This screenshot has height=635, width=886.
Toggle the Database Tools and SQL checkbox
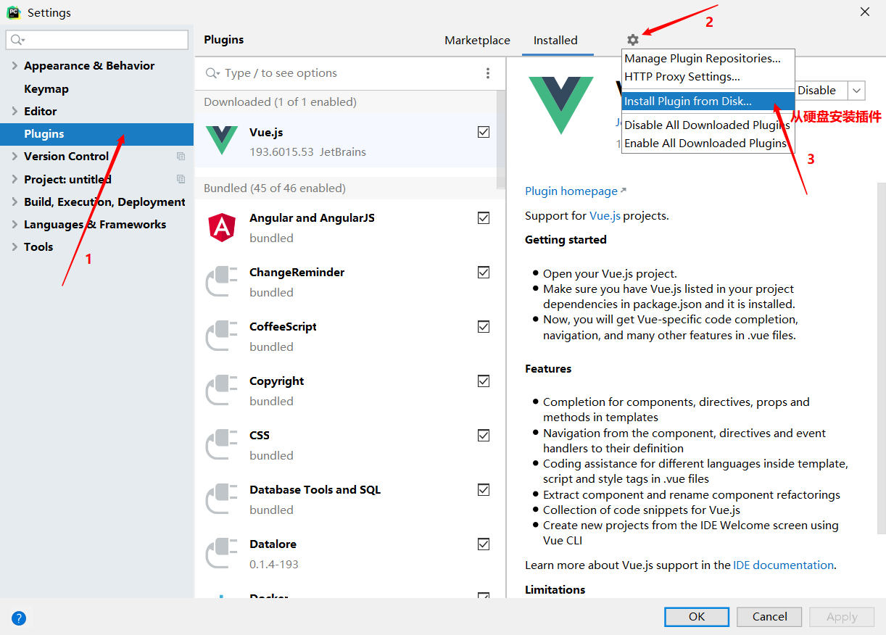coord(484,489)
